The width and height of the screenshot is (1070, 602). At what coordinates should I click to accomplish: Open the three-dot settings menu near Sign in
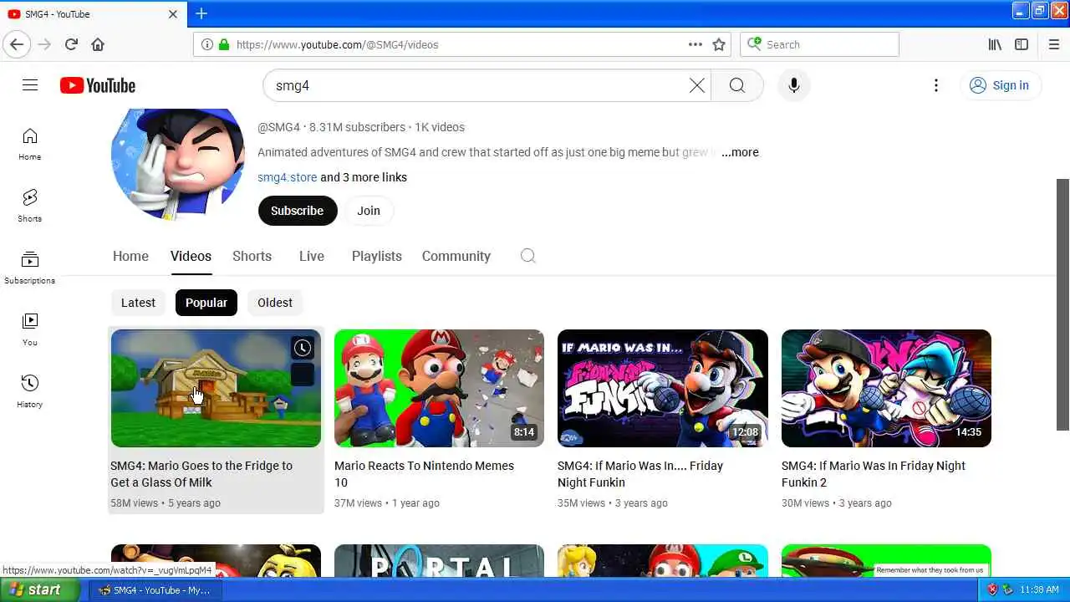pos(936,85)
